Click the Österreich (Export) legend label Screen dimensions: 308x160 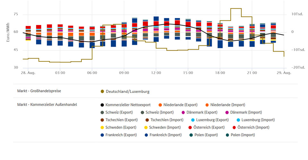pyautogui.click(x=209, y=127)
